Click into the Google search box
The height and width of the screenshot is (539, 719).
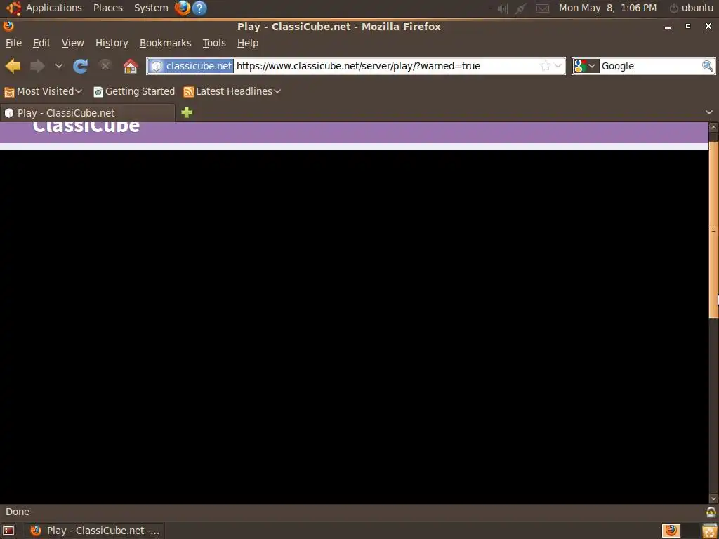tap(650, 66)
